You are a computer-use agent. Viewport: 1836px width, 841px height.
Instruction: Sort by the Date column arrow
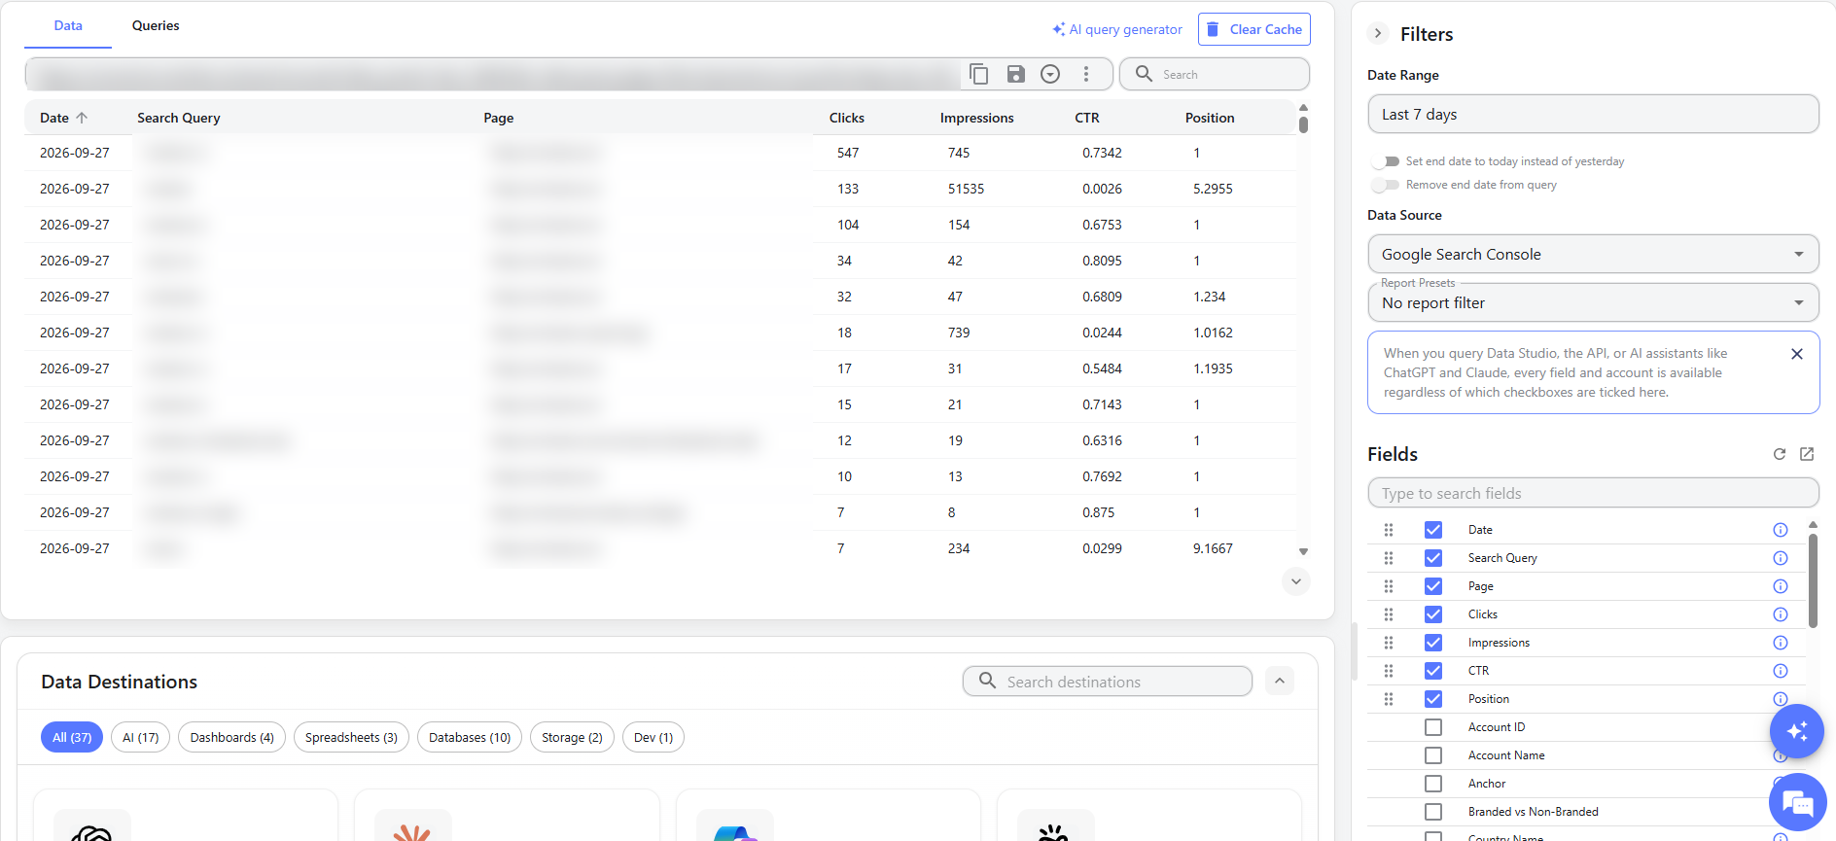click(82, 118)
